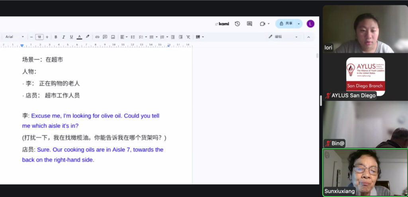Open the text color picker
Screen dimensions: 408x197
click(79, 37)
